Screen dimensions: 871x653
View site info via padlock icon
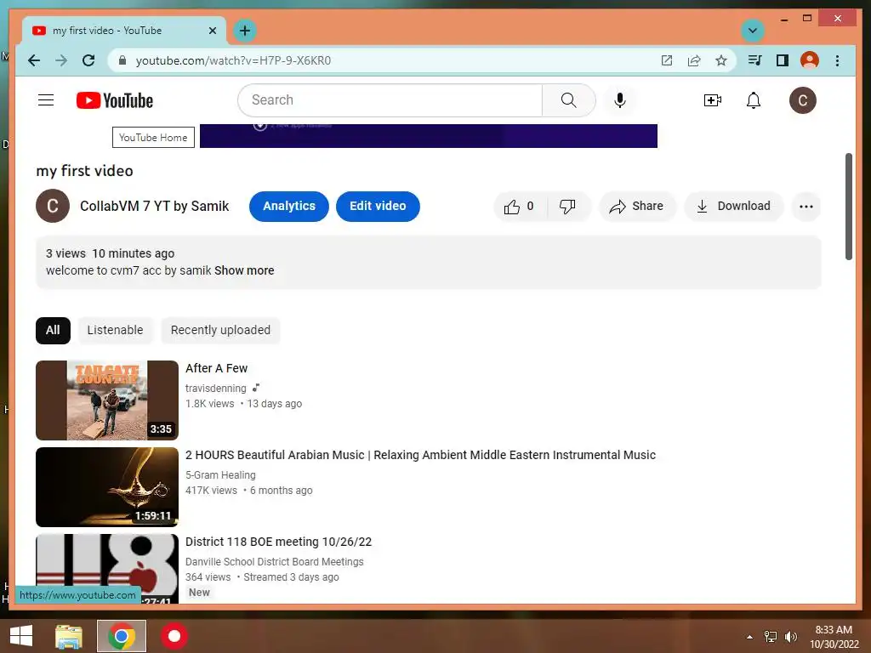point(122,60)
